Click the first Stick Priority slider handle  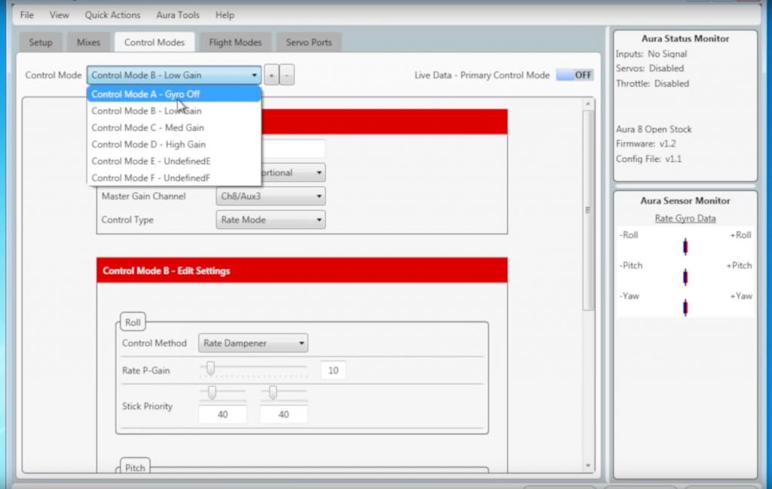[212, 392]
